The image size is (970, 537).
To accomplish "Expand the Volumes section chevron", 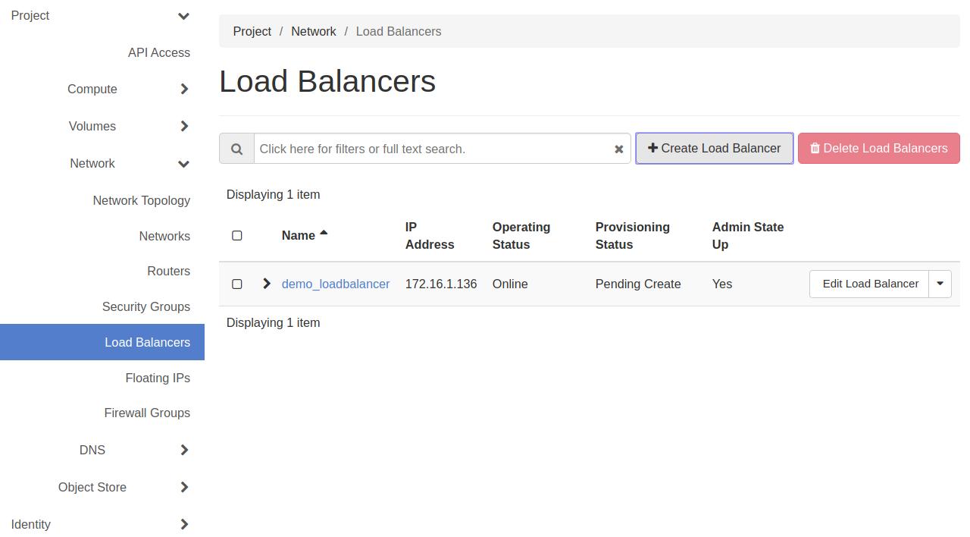I will (184, 127).
